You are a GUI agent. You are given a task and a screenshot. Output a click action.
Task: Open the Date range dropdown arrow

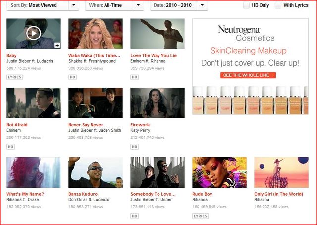pyautogui.click(x=202, y=5)
